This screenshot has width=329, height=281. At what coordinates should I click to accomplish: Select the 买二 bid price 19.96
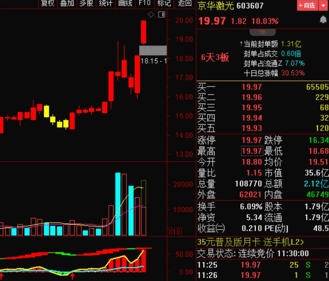252,97
